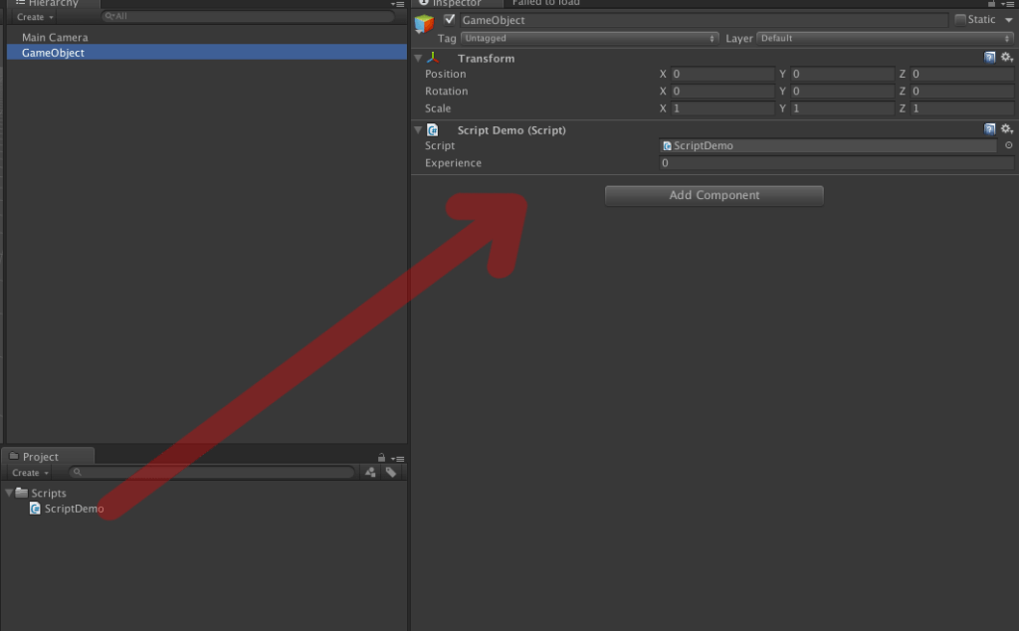Click the Rotation Z field
The width and height of the screenshot is (1019, 631).
[x=962, y=91]
